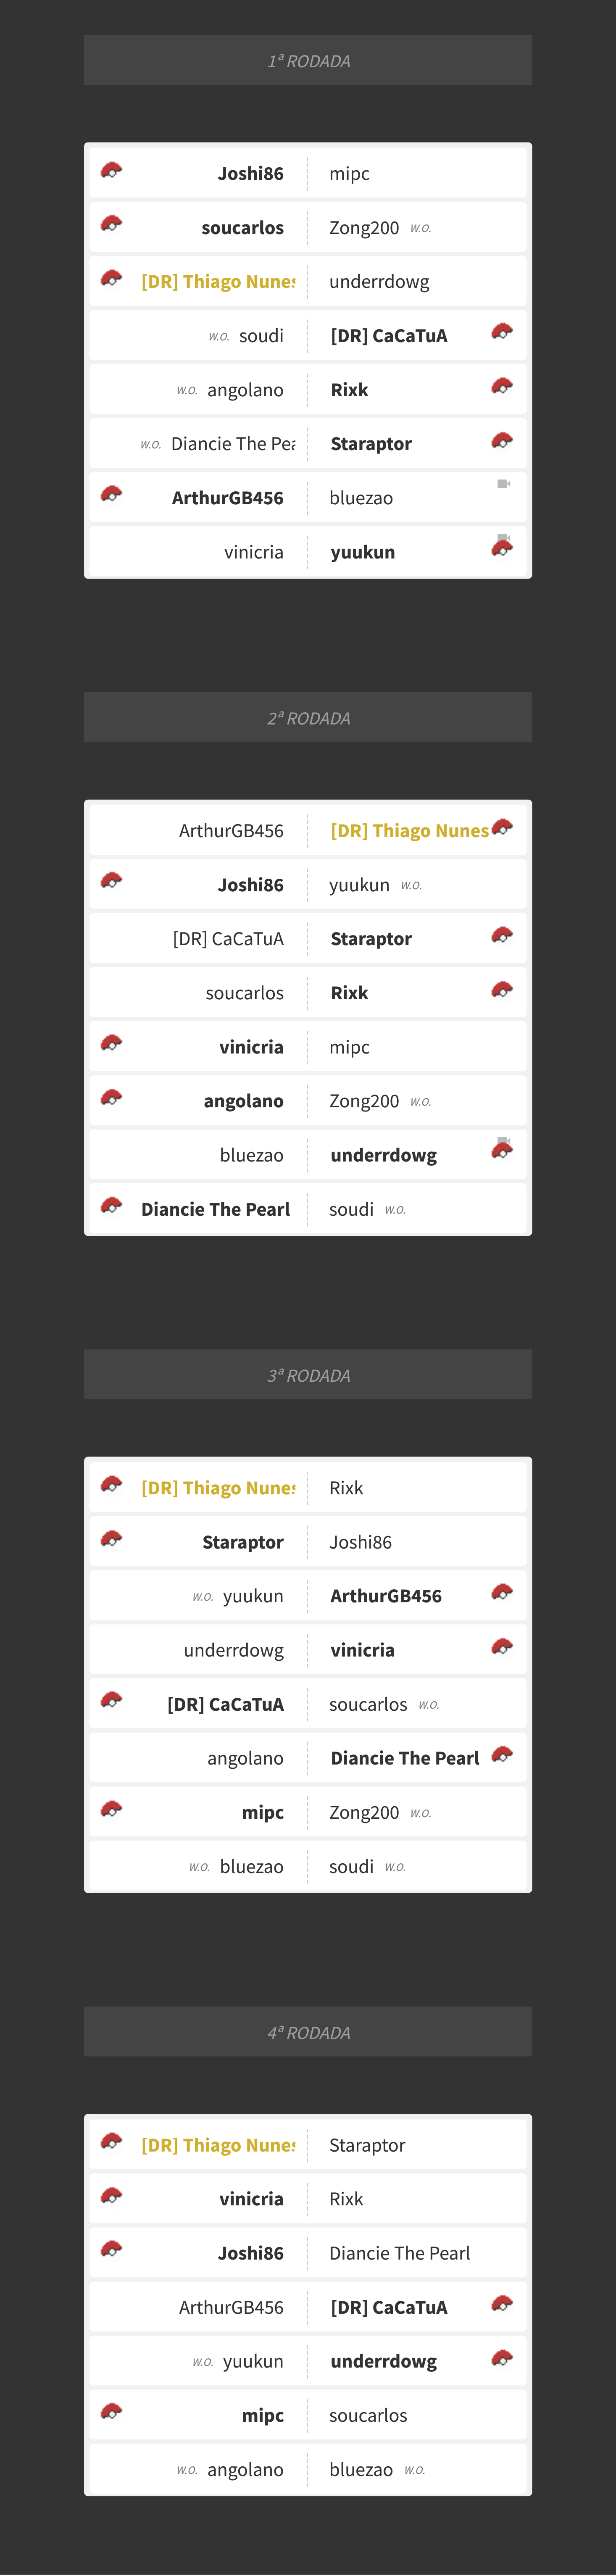This screenshot has height=2576, width=616.
Task: Select the bluezao vs underrdowg match row in 2ª Rodada
Action: tap(308, 1155)
